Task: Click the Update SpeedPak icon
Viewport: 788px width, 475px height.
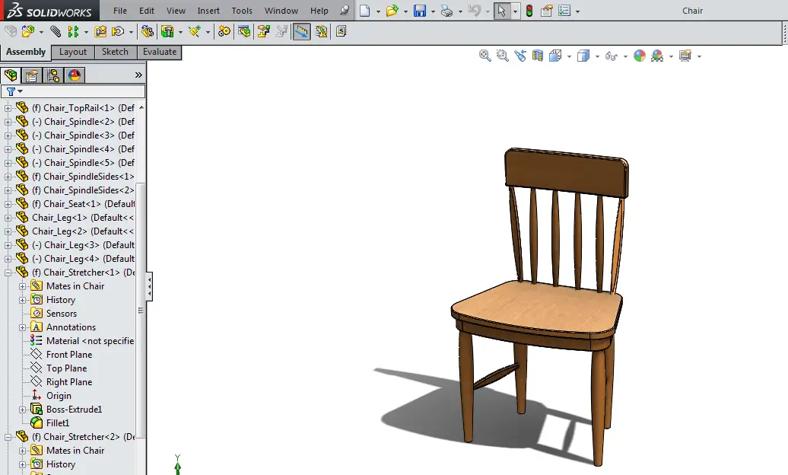Action: [321, 32]
